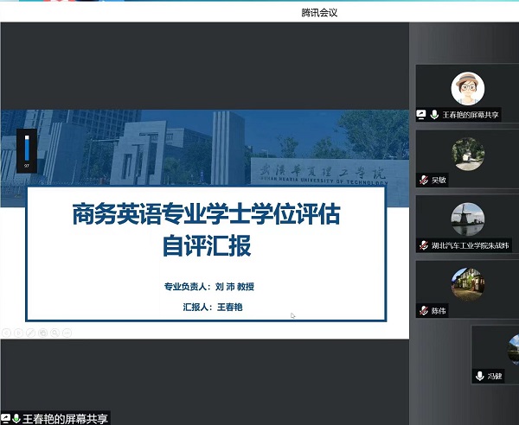The image size is (519, 425).
Task: Click label 湖北汽车工业学院朱战炜
Action: pyautogui.click(x=470, y=245)
